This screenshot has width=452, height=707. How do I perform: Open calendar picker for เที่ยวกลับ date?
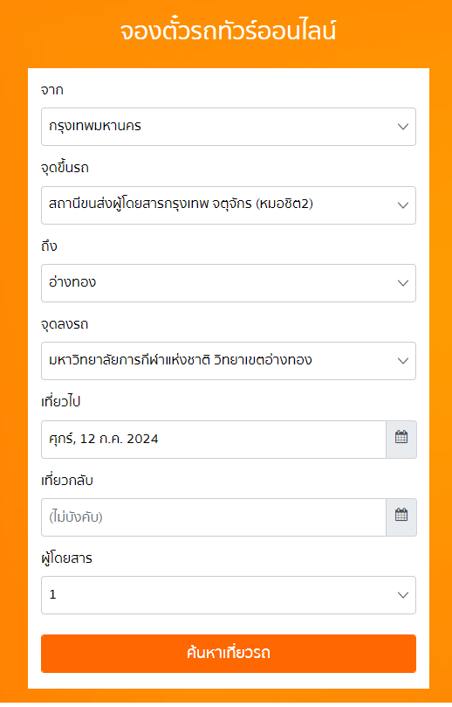(401, 517)
